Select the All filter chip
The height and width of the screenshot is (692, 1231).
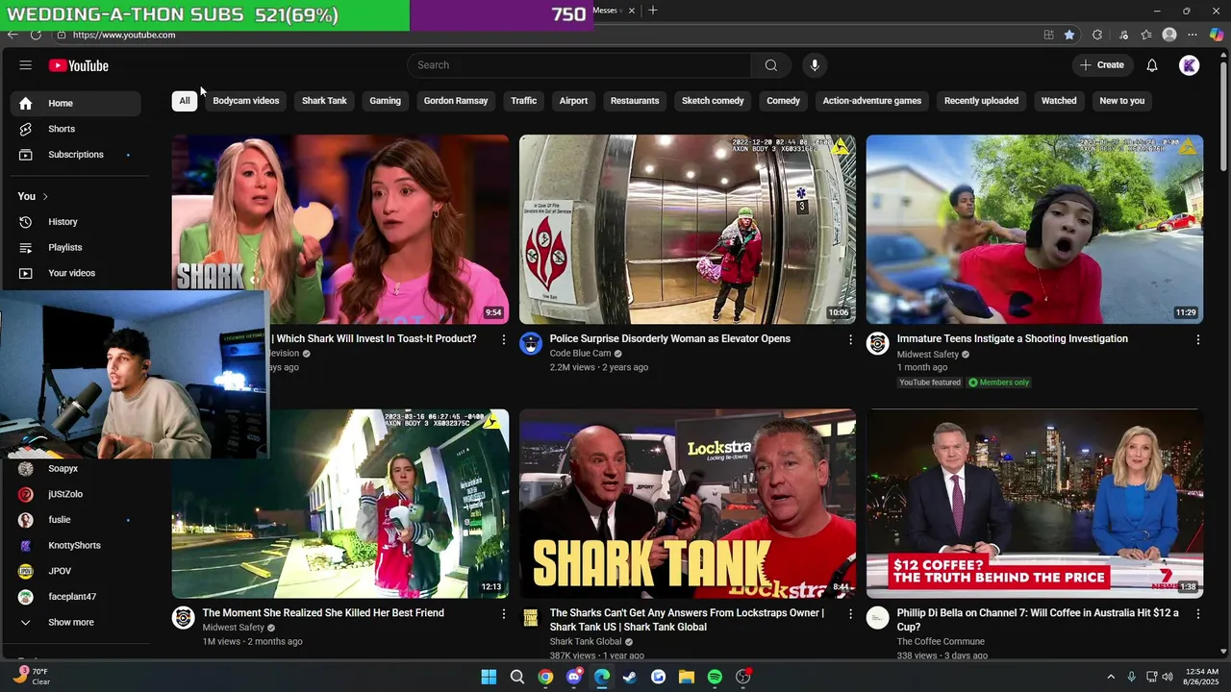tap(185, 101)
